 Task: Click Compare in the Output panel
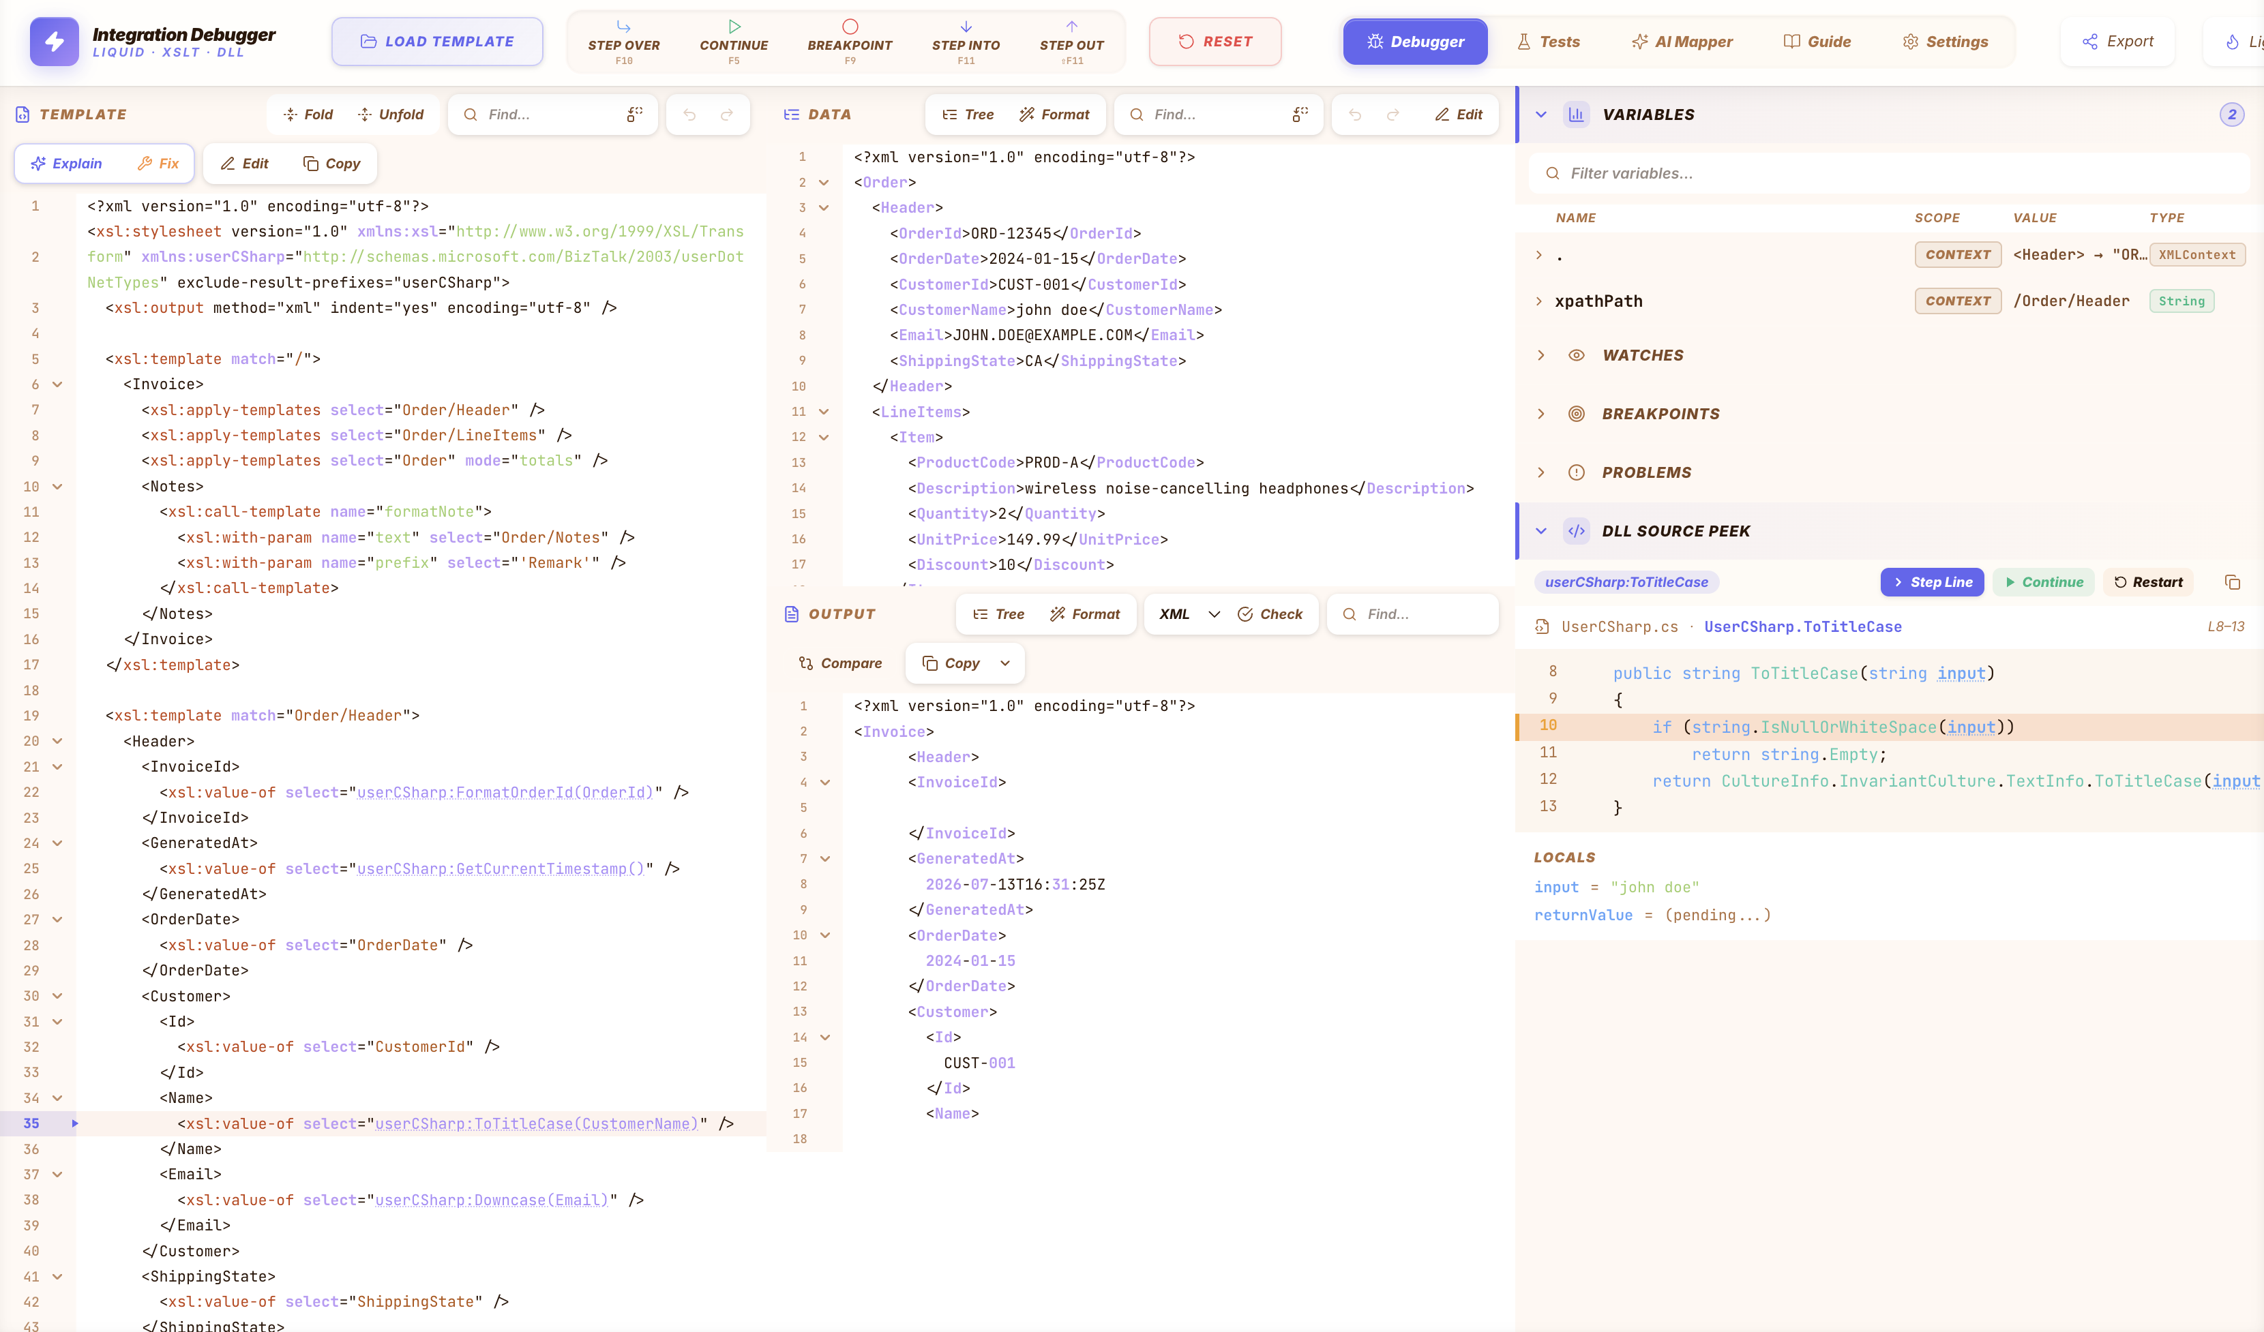pos(840,664)
